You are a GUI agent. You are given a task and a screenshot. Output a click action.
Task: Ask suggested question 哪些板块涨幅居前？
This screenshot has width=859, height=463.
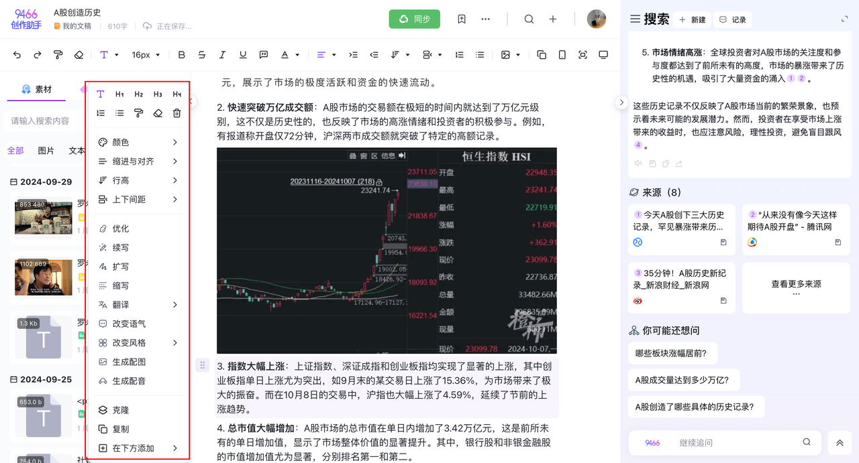(672, 353)
